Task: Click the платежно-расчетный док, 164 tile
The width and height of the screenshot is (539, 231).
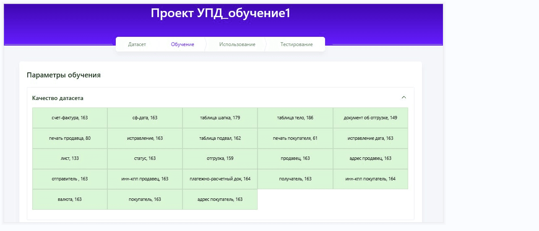Action: point(220,179)
